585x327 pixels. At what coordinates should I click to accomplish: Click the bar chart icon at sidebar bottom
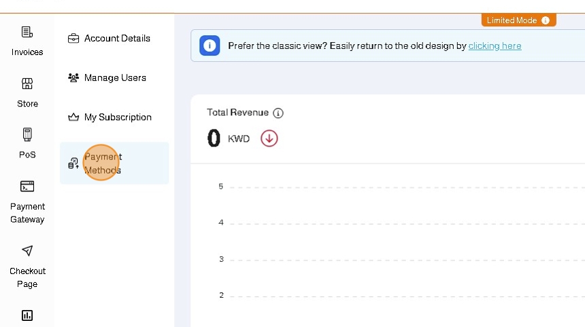point(27,315)
